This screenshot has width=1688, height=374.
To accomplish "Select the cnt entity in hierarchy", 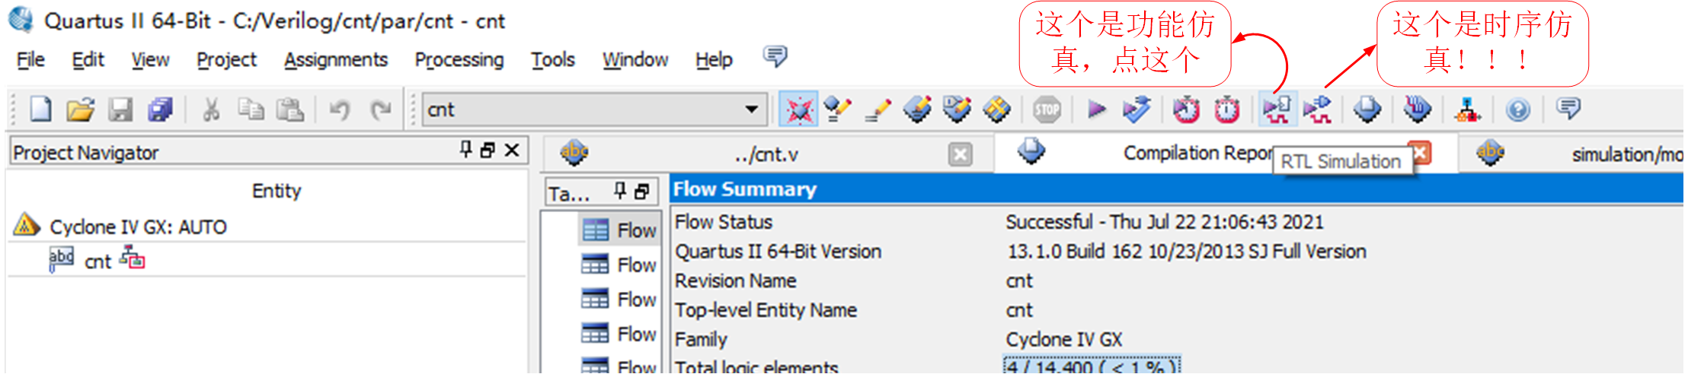I will click(x=98, y=261).
